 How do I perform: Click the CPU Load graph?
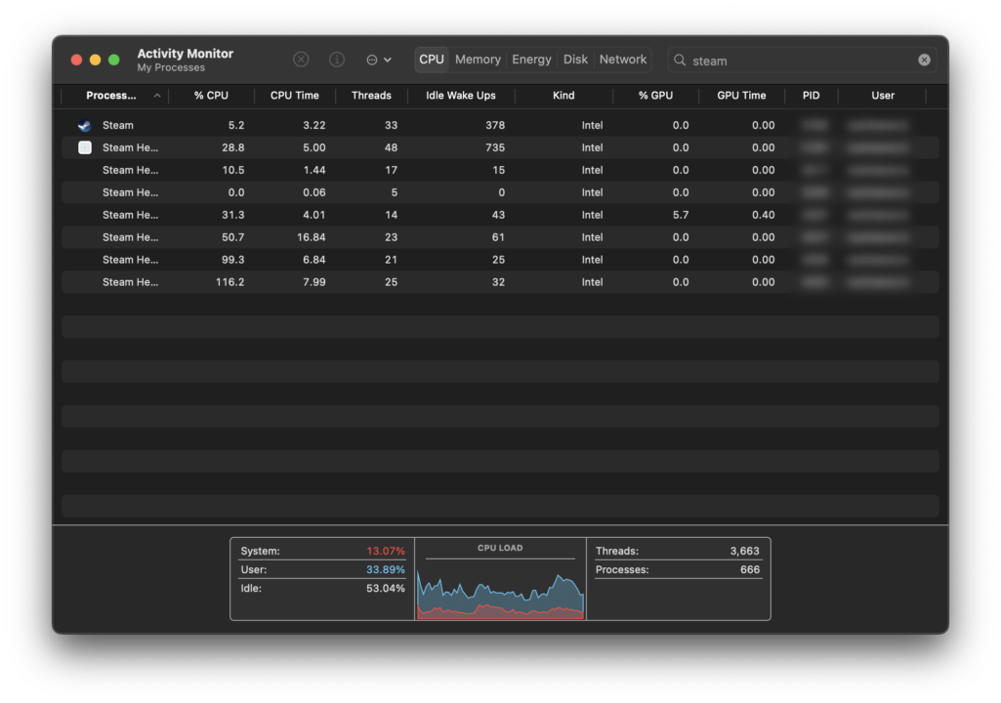click(500, 595)
